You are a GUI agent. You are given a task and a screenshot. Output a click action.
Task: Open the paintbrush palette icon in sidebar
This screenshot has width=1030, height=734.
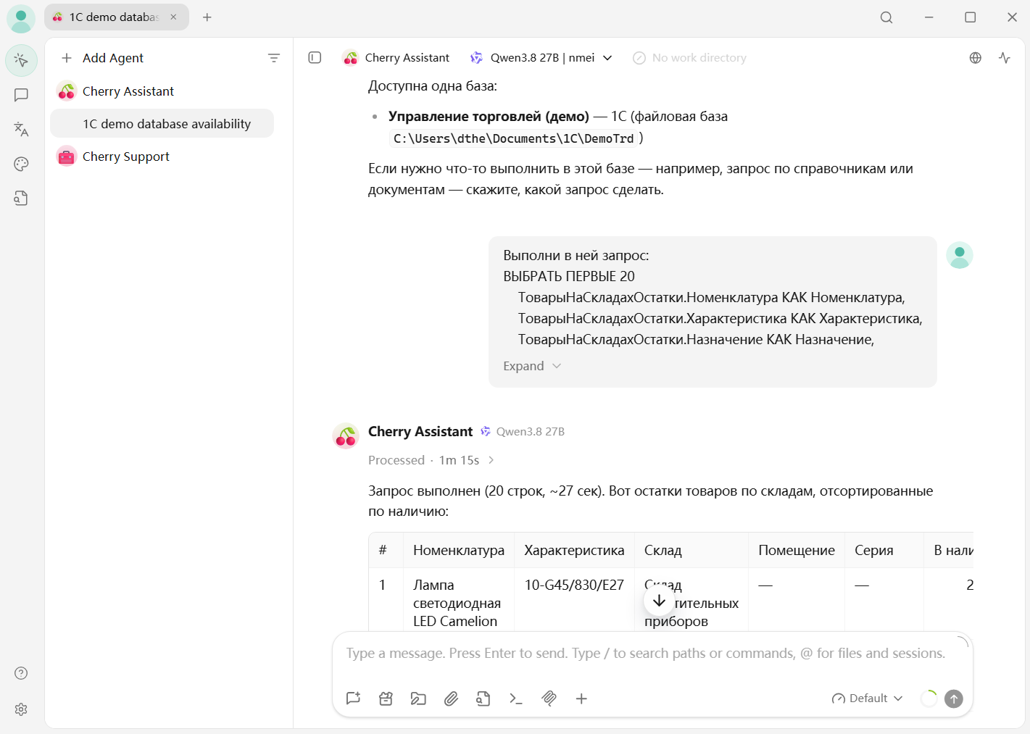(21, 164)
